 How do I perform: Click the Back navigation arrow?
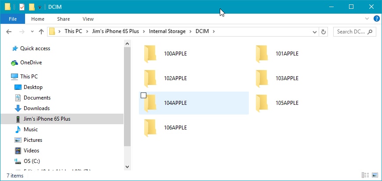coord(9,32)
